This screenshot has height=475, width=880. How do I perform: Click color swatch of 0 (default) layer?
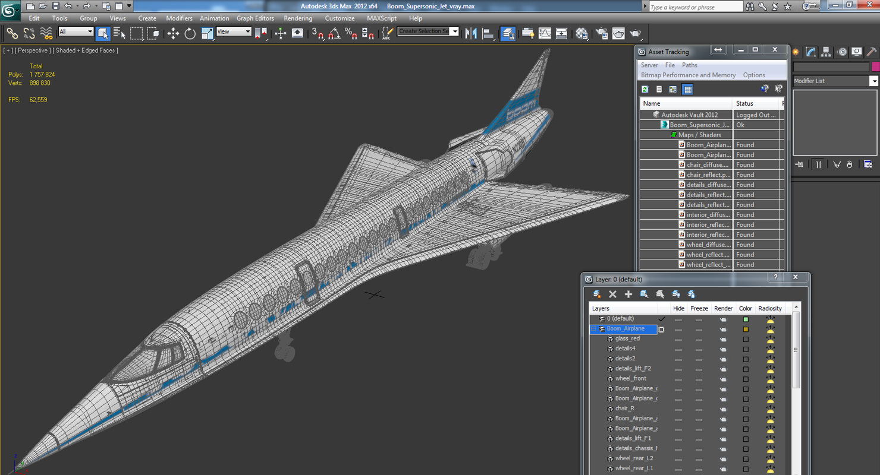coord(746,319)
